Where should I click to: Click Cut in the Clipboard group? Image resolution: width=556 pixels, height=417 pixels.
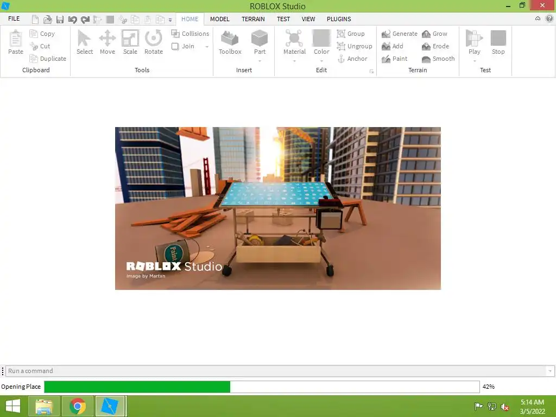[40, 46]
